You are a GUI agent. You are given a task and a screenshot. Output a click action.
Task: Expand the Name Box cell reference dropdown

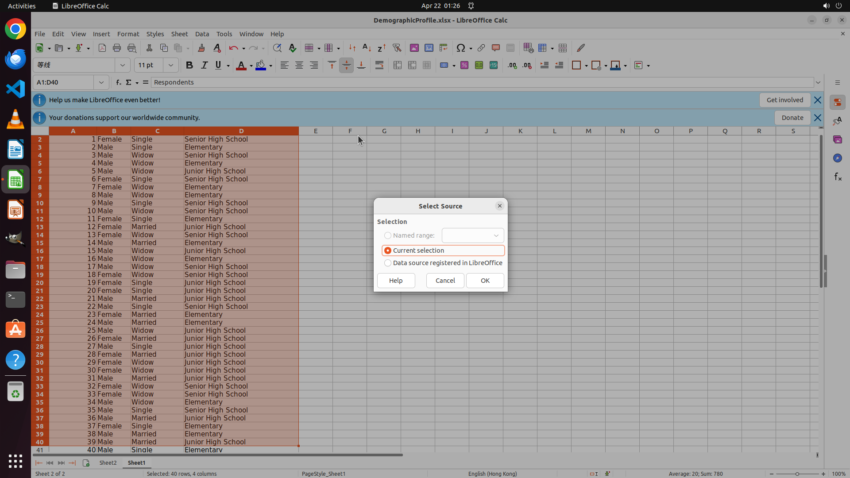101,82
